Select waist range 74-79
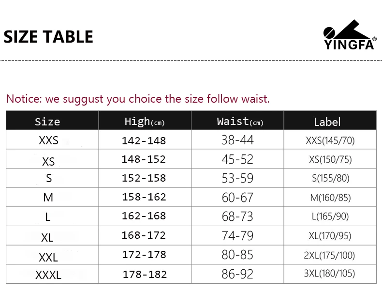382x292 pixels. (237, 236)
